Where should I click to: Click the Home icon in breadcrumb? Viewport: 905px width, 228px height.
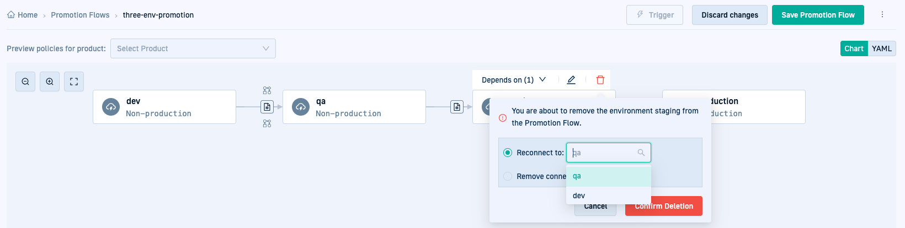coord(11,15)
